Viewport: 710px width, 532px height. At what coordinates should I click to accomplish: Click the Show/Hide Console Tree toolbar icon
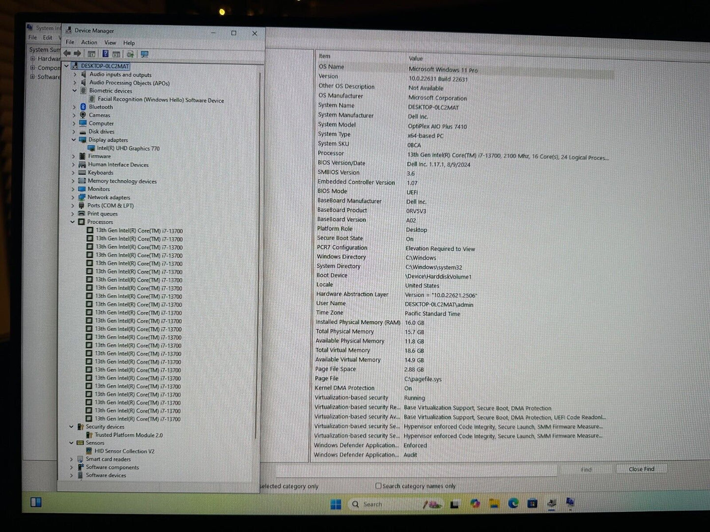coord(91,54)
